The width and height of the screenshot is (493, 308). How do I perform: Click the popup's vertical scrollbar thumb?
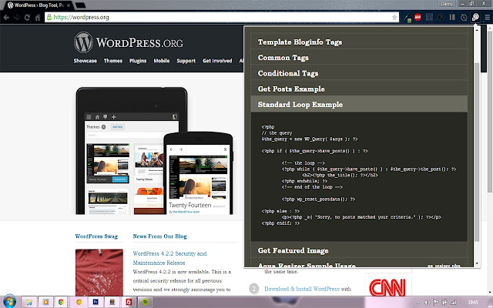477,152
